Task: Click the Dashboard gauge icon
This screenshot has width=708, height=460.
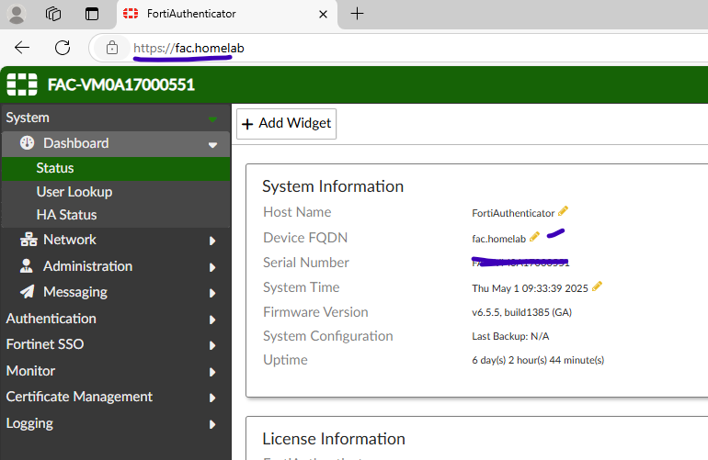Action: [x=27, y=143]
